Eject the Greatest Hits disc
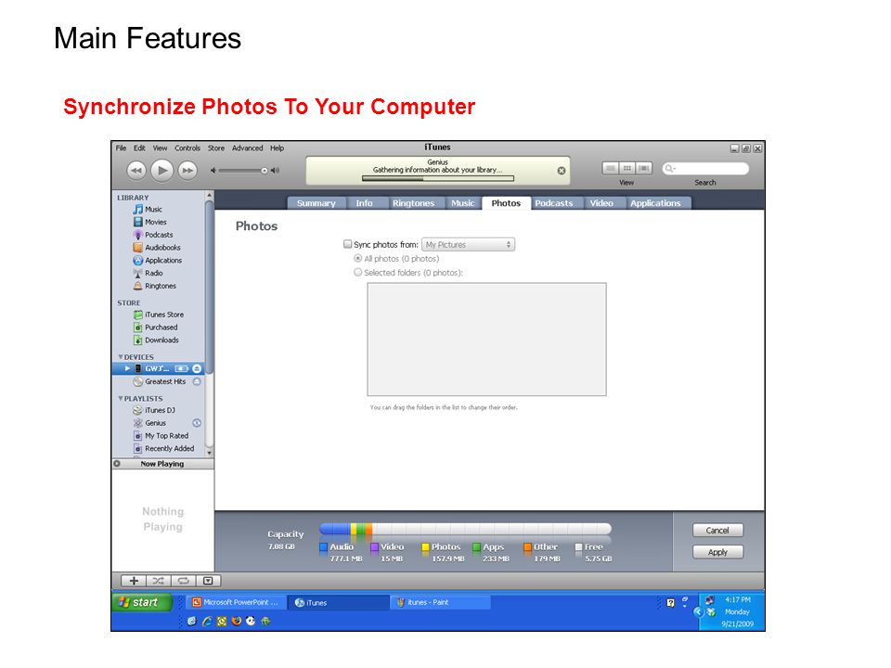Viewport: 891px width, 668px height. pos(197,381)
